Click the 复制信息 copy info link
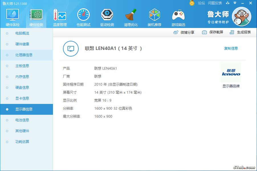This screenshot has width=257, height=171. click(231, 49)
